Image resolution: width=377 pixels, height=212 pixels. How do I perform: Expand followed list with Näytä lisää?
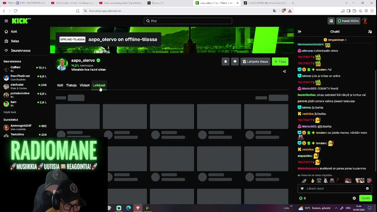(x=10, y=112)
